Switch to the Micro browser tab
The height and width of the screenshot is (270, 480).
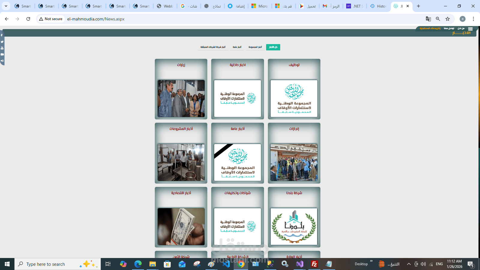pyautogui.click(x=260, y=6)
